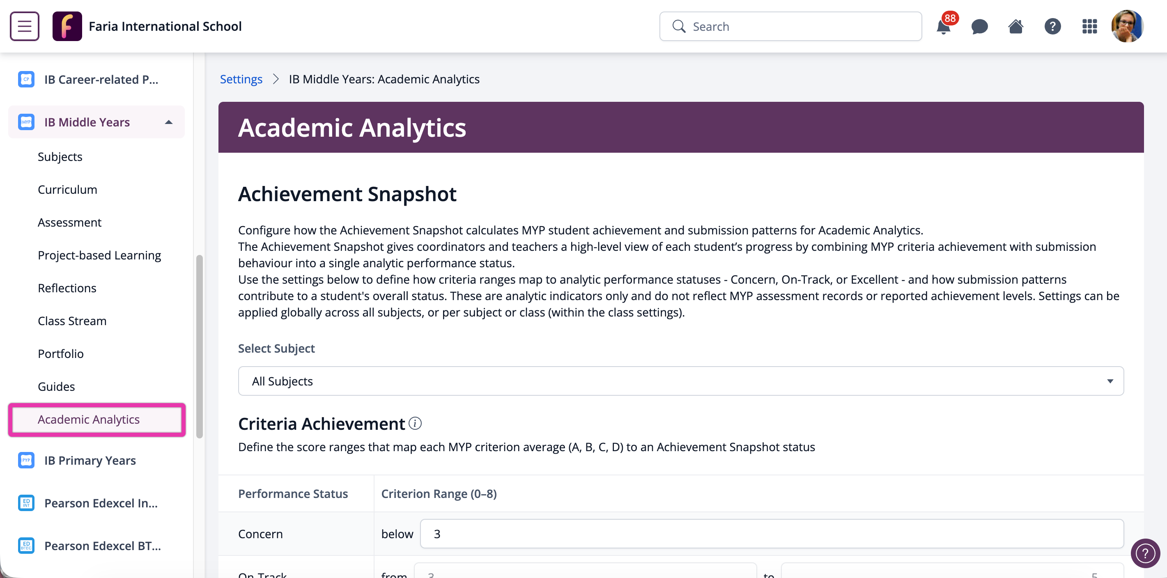Open the floating help button bottom right
Image resolution: width=1167 pixels, height=578 pixels.
[1145, 553]
